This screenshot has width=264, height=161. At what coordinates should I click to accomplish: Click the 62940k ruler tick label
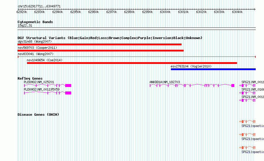point(58,12)
